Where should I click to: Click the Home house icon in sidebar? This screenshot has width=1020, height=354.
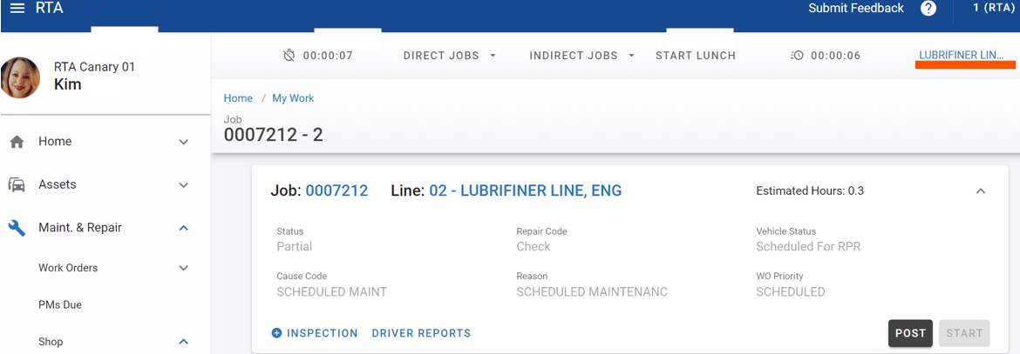tap(17, 142)
